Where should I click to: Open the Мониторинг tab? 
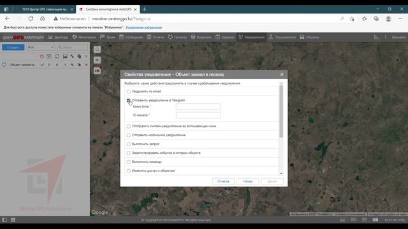(x=84, y=37)
